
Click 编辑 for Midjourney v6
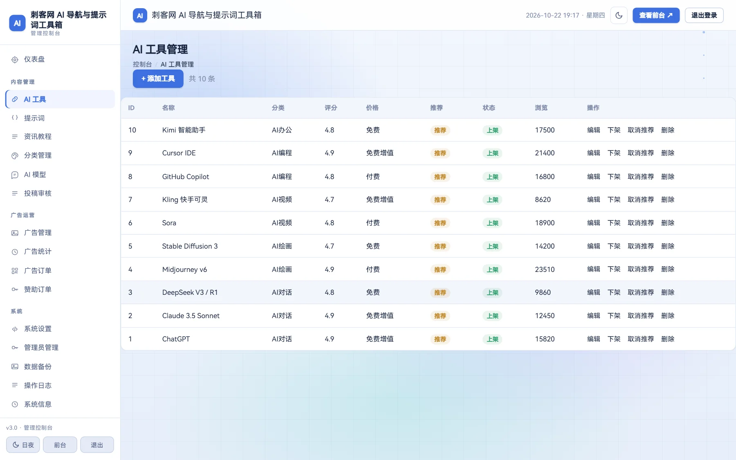point(594,269)
